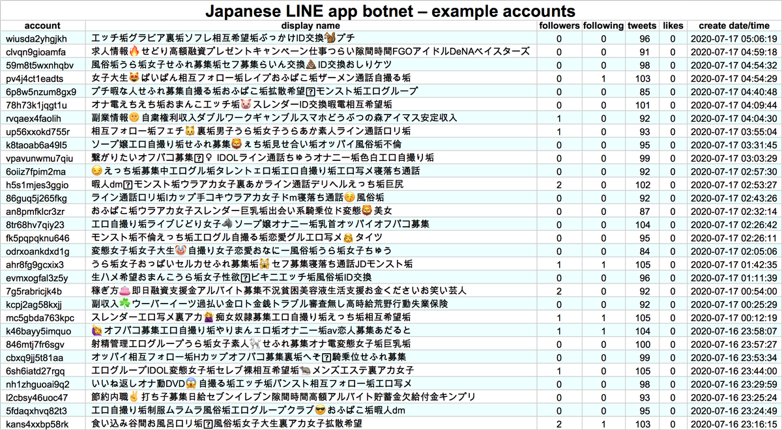Click the 'tweets' column header

pos(642,25)
